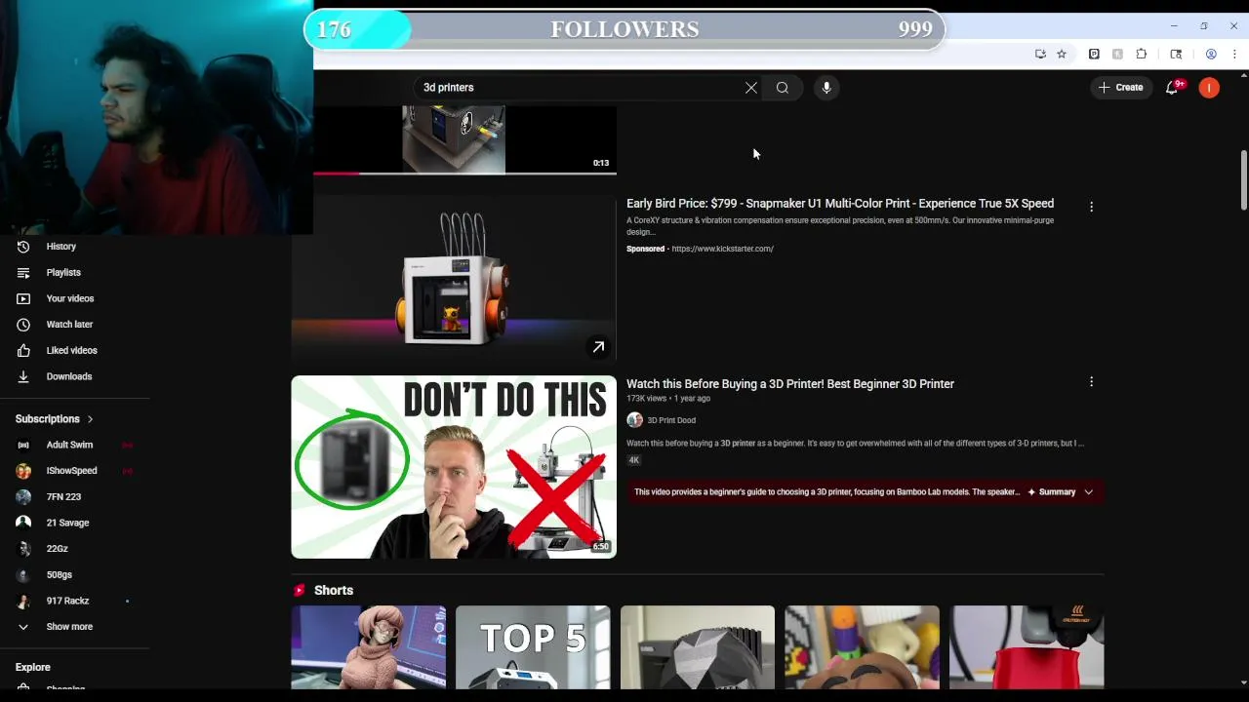Open Chrome's three-dot menu
The height and width of the screenshot is (702, 1249).
click(x=1234, y=54)
